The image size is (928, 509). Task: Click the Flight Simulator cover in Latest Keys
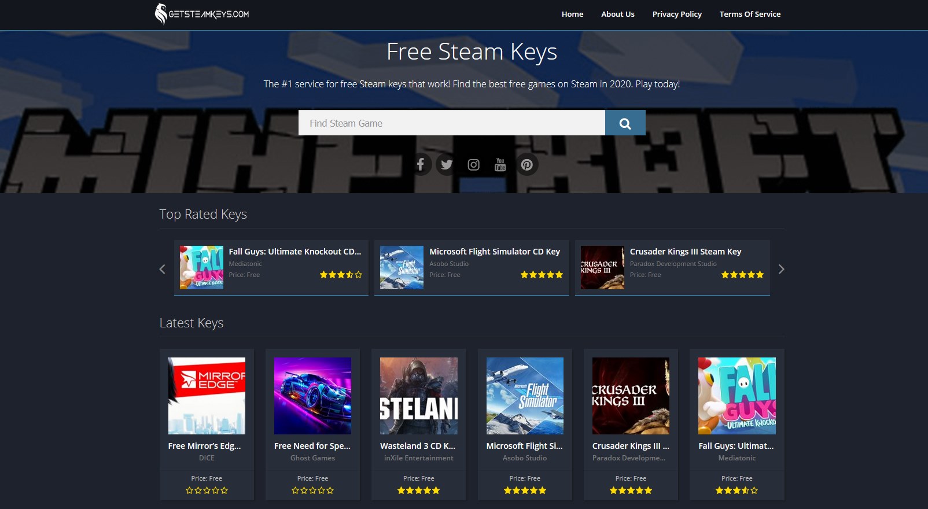pyautogui.click(x=525, y=396)
